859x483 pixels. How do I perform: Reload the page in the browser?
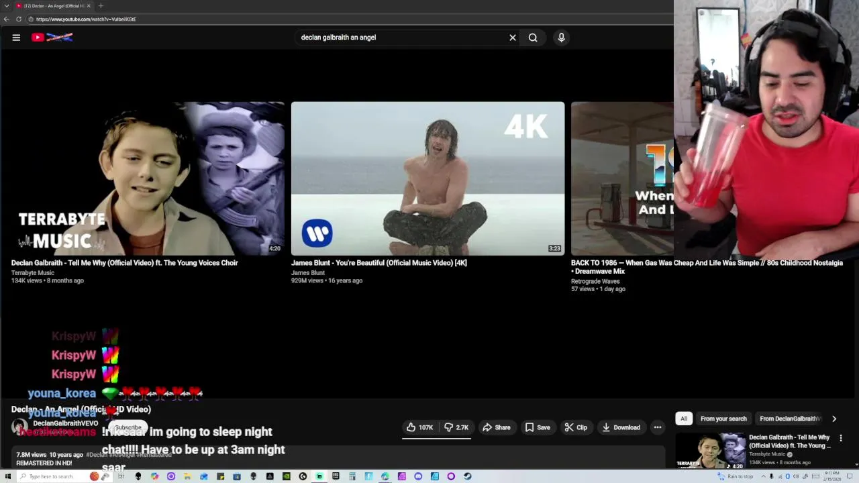click(x=19, y=19)
